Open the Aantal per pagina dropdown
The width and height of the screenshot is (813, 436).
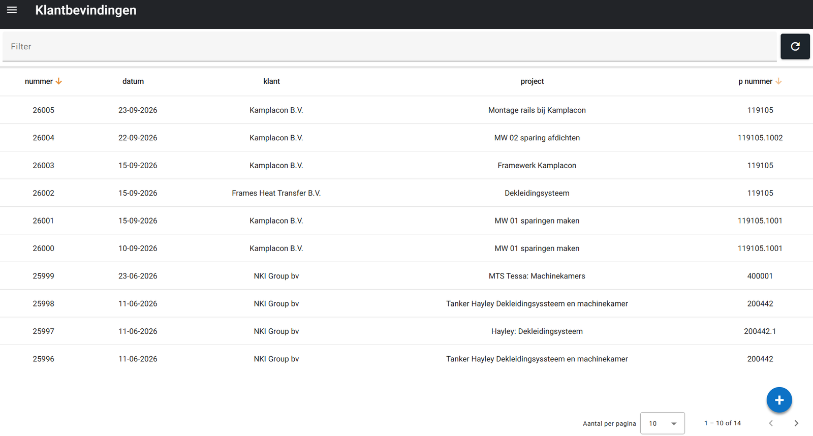coord(662,423)
